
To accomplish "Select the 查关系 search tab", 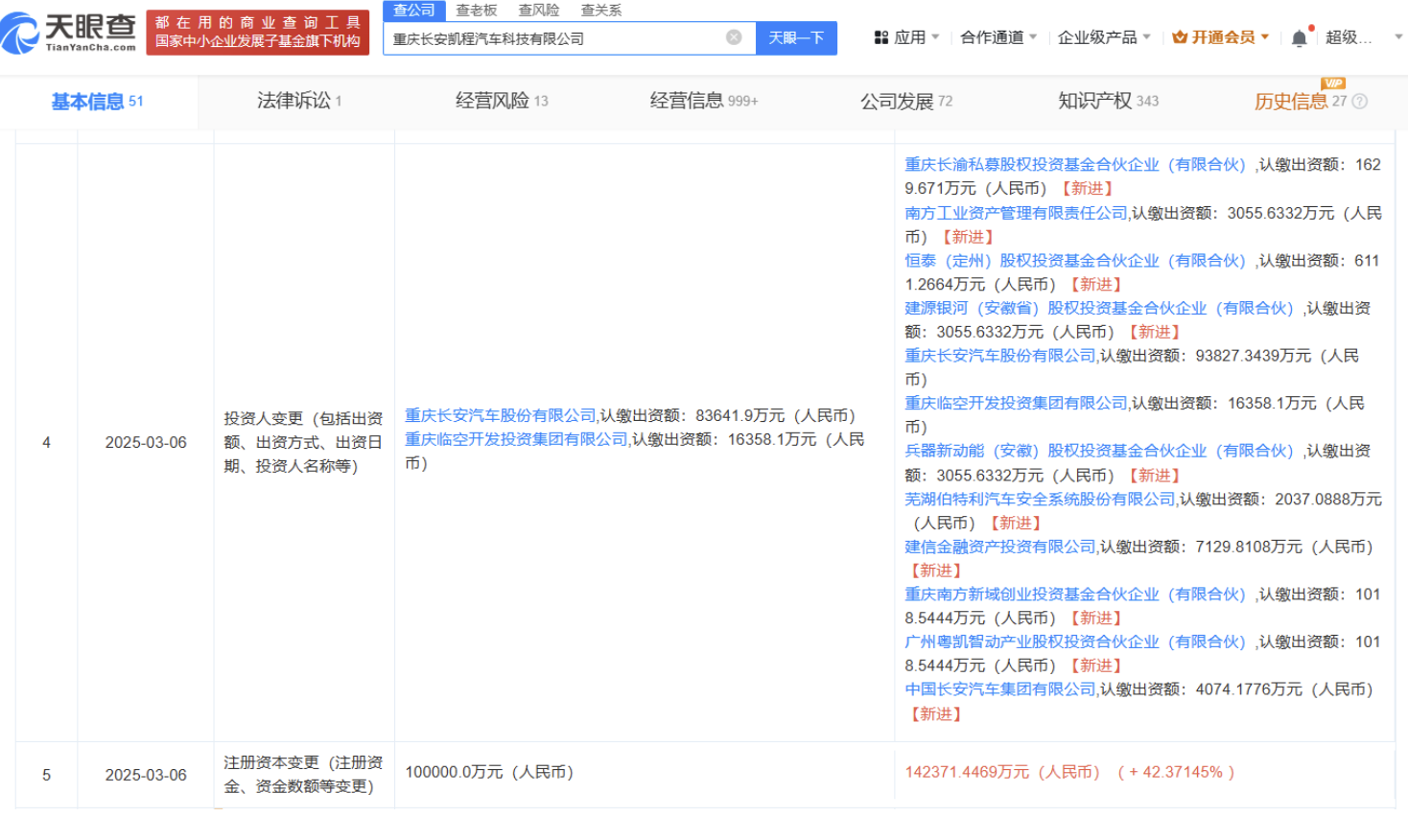I will pos(601,11).
